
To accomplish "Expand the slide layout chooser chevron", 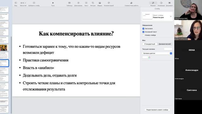I will [x=171, y=16].
